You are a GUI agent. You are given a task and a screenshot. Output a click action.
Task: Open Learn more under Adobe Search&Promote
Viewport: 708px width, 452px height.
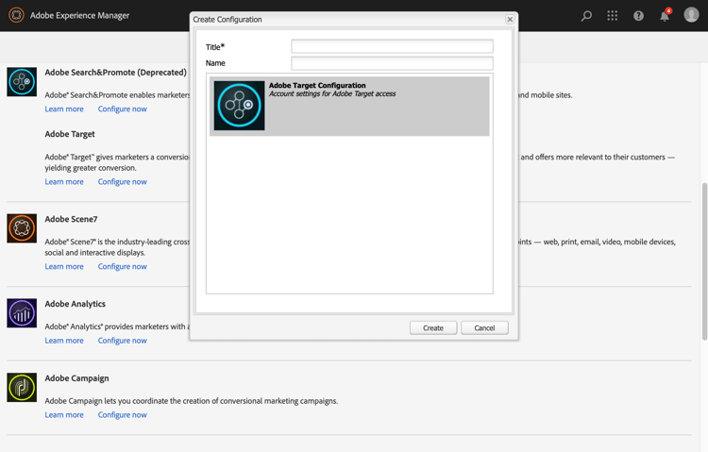coord(64,109)
